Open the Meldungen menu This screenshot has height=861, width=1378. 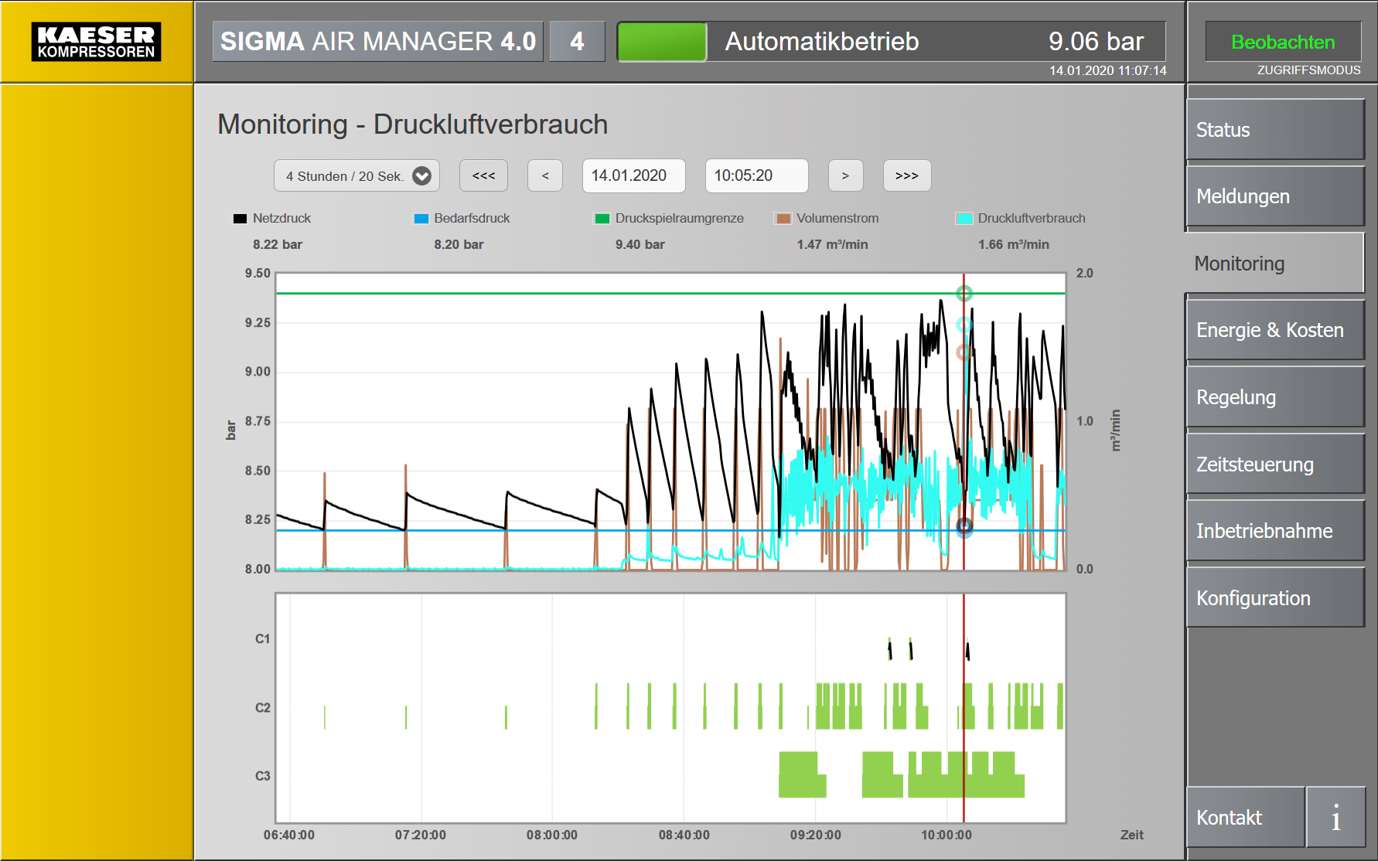pos(1275,196)
